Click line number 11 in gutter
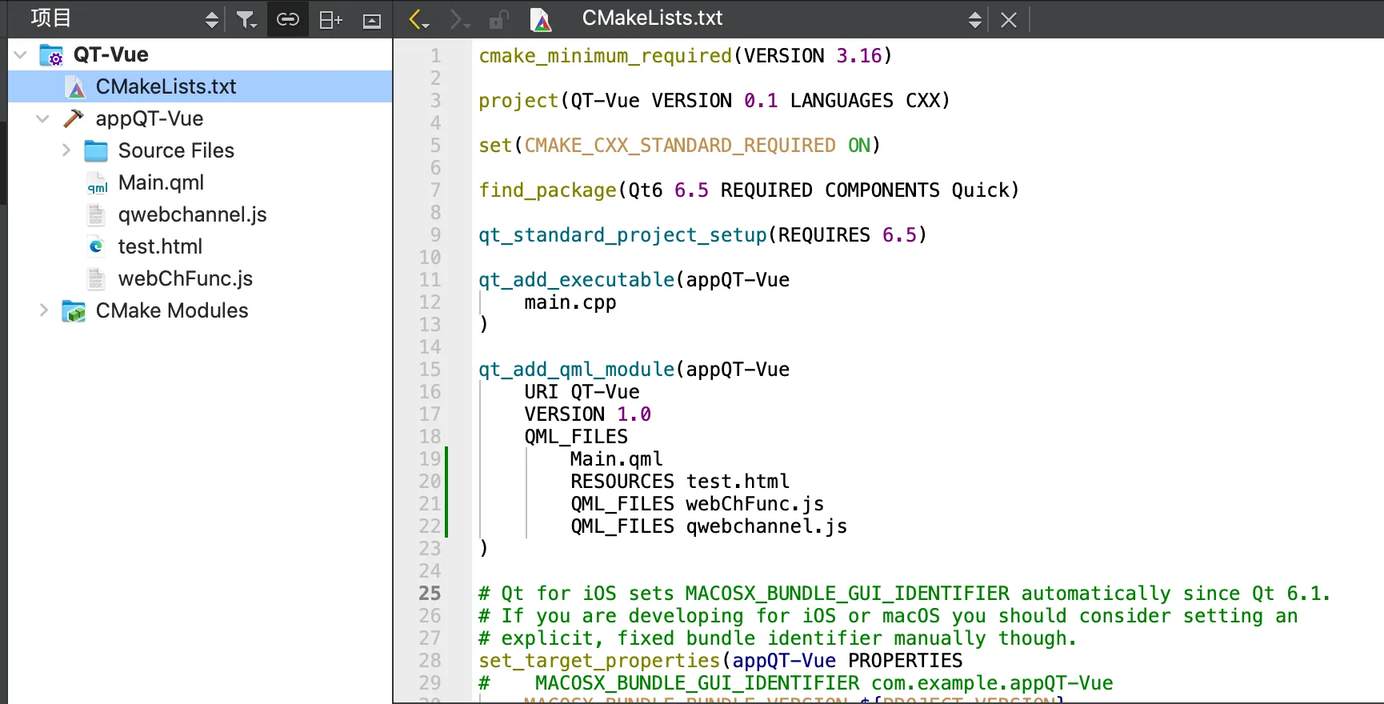Screen dimensions: 1384x704 click(x=430, y=280)
